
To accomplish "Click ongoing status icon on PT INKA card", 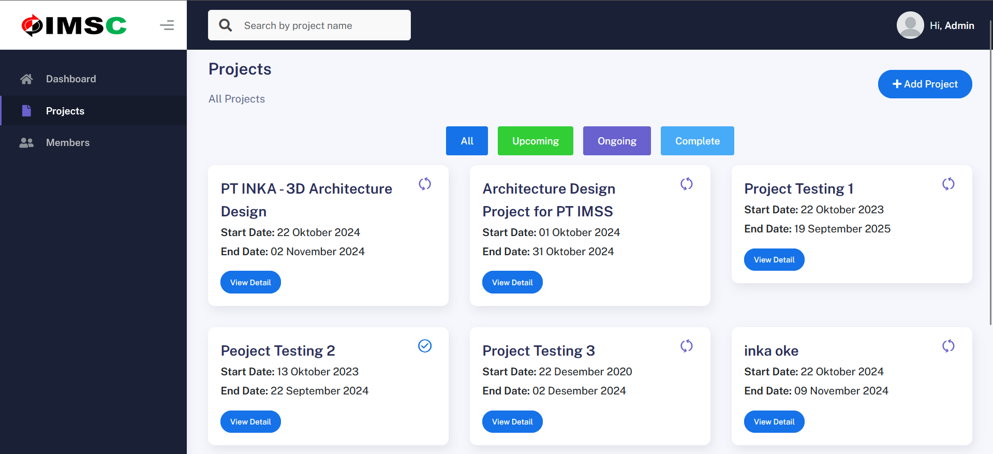I will [x=425, y=184].
